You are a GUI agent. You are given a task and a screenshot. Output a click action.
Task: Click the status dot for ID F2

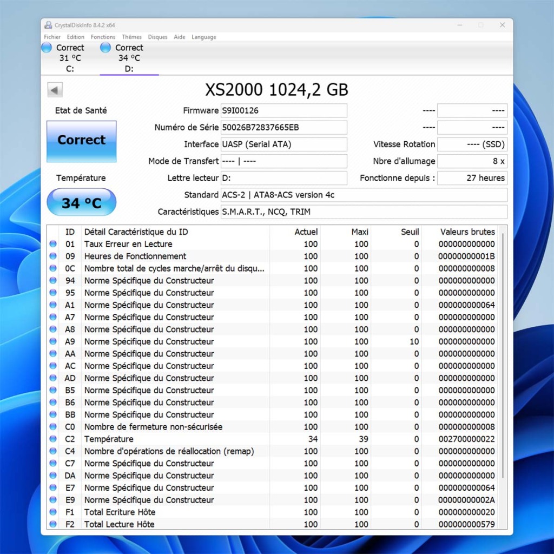[x=53, y=524]
